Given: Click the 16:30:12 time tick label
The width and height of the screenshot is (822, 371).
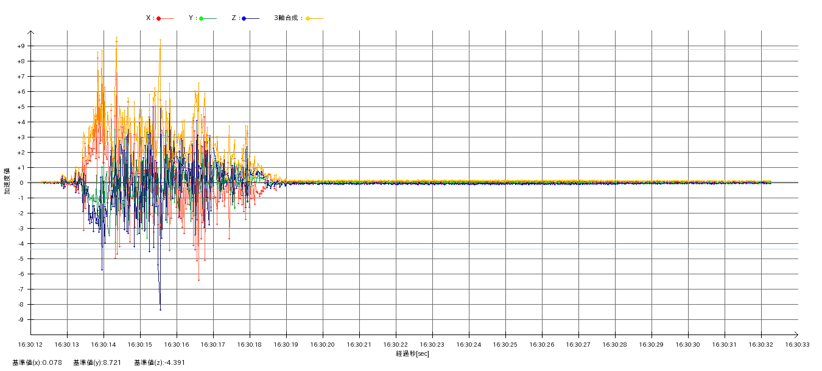Looking at the screenshot, I should tap(30, 344).
